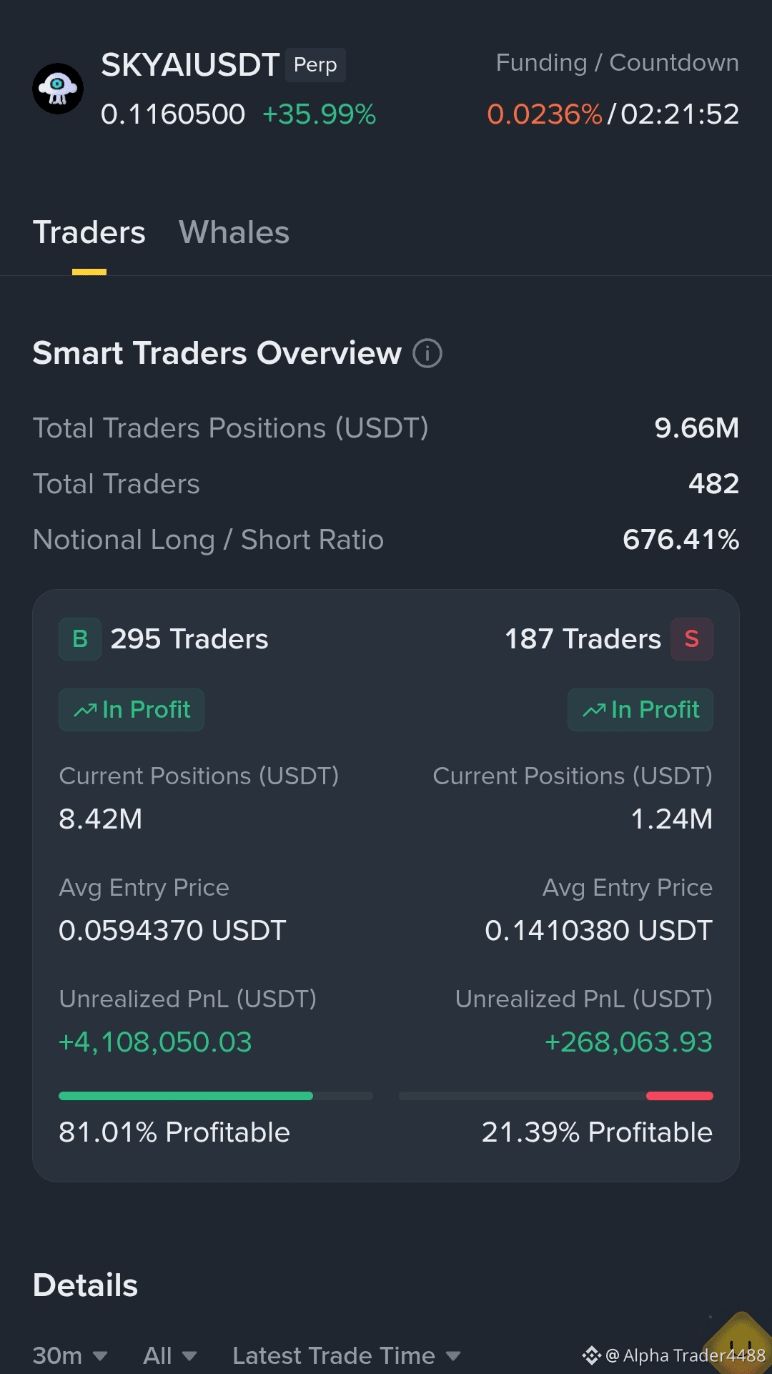
Task: Open the Smart Traders Overview info icon
Action: 427,353
